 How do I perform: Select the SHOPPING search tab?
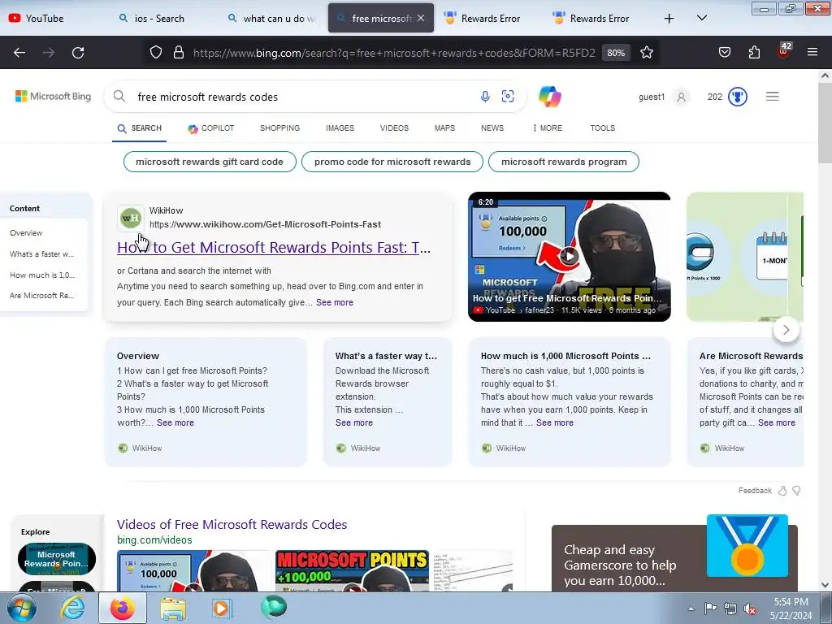point(279,128)
